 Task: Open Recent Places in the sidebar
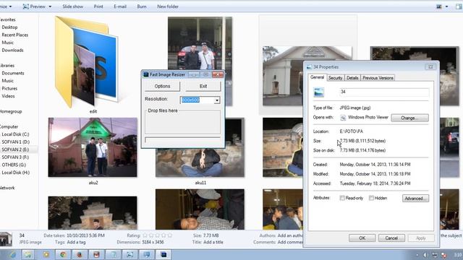pyautogui.click(x=14, y=35)
